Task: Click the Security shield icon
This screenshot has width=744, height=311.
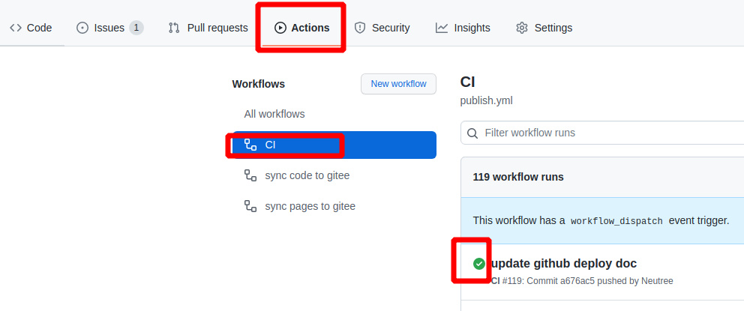Action: [x=360, y=28]
